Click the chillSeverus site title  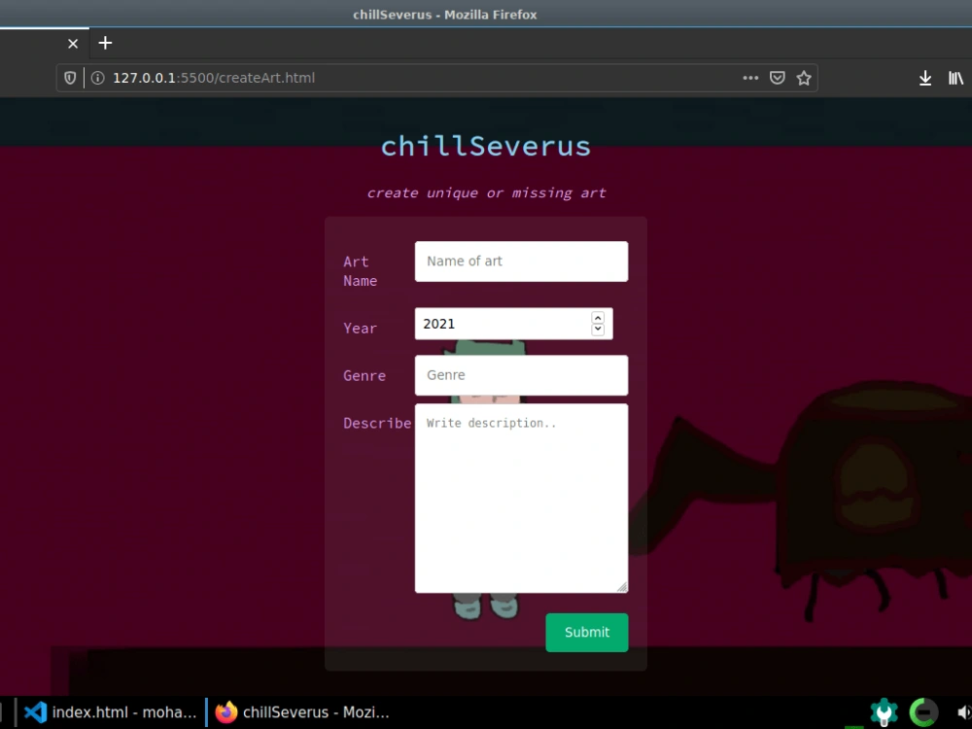point(486,147)
